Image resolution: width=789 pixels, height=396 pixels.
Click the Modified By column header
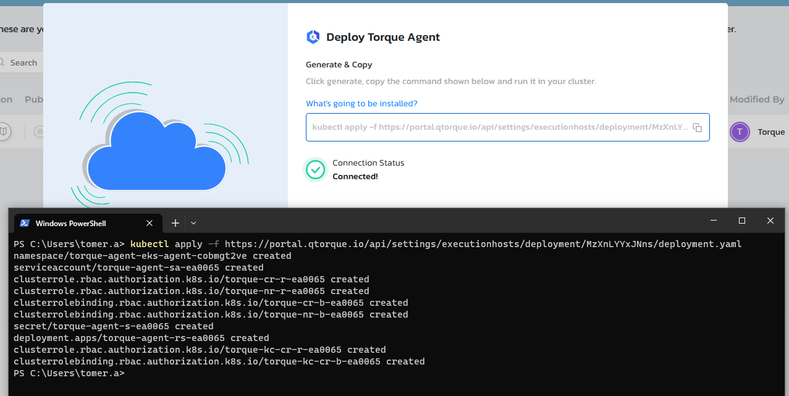point(756,99)
